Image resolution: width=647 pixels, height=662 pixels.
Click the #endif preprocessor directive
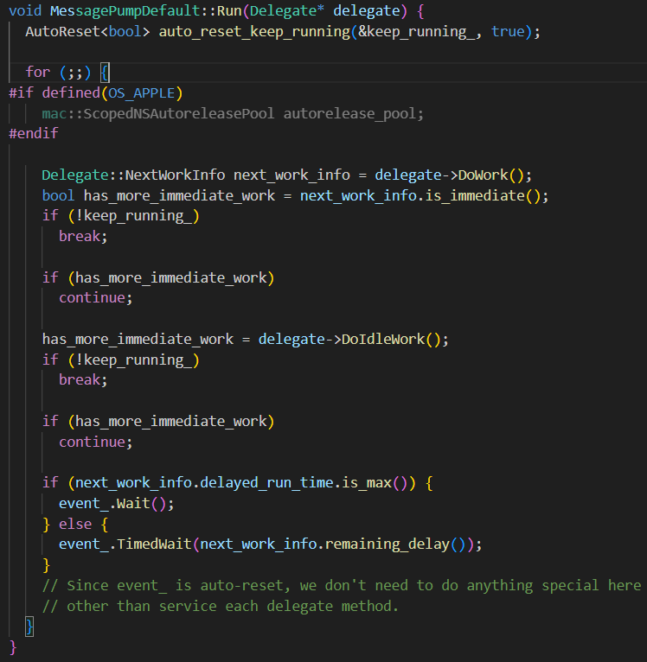pos(33,134)
